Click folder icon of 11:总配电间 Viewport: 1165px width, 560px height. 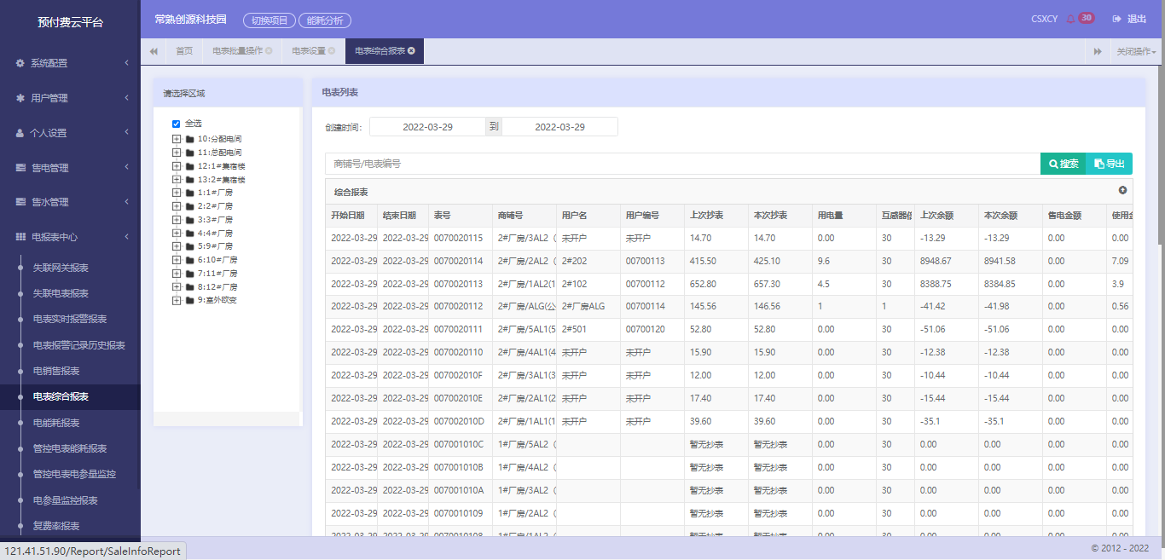[x=189, y=153]
